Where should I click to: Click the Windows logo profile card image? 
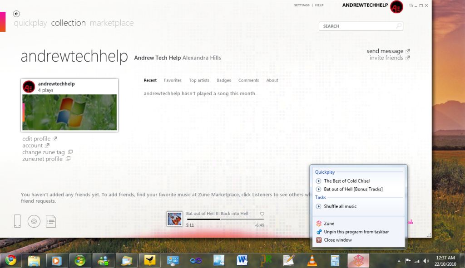69,112
